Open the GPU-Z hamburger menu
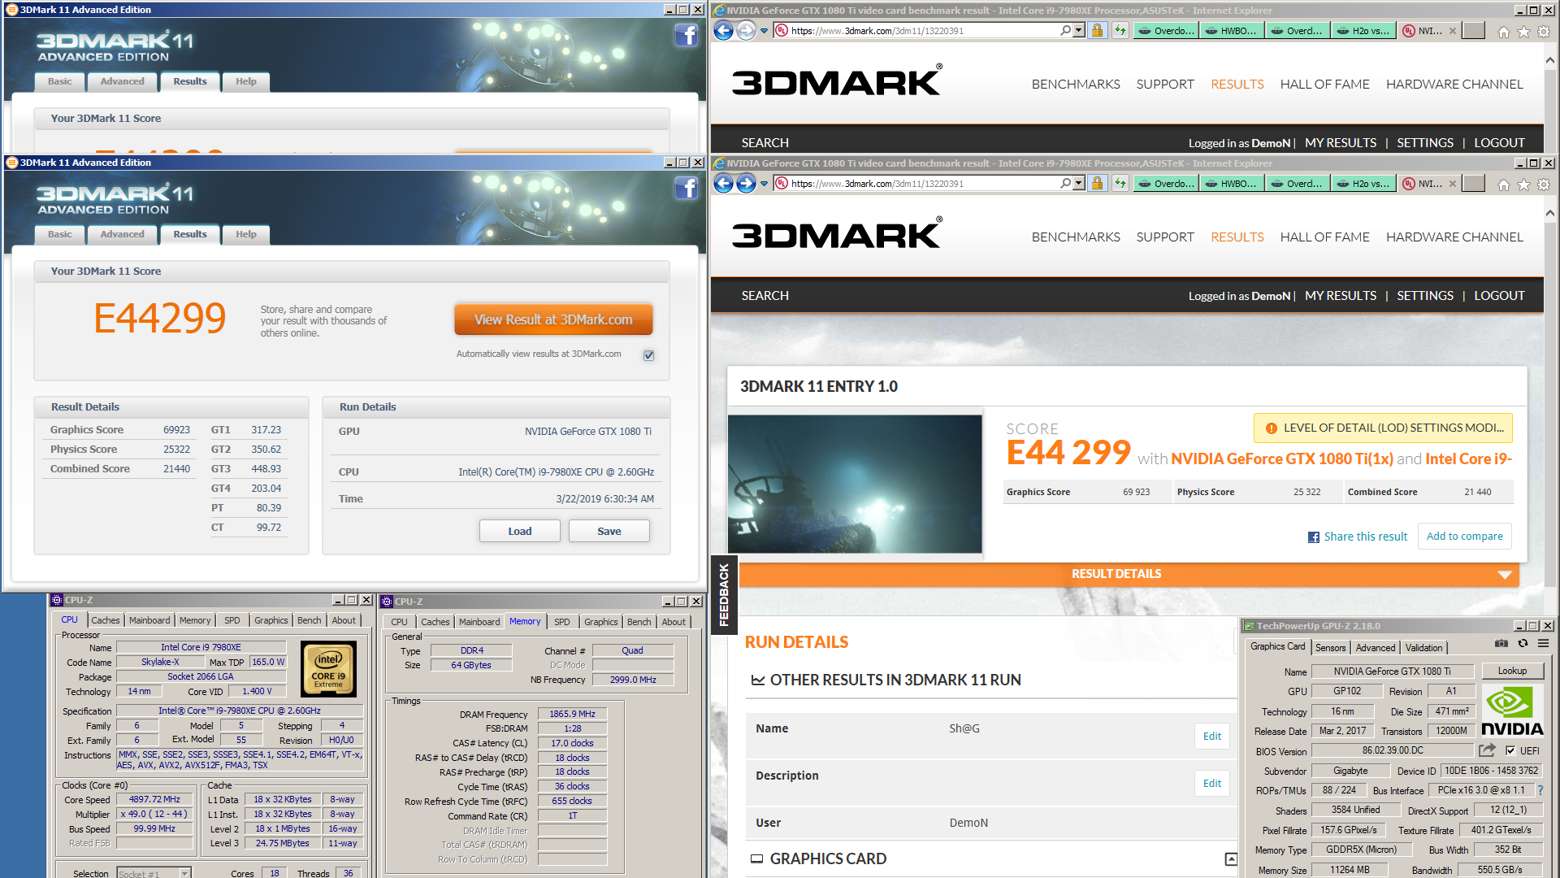The image size is (1560, 878). click(1543, 643)
